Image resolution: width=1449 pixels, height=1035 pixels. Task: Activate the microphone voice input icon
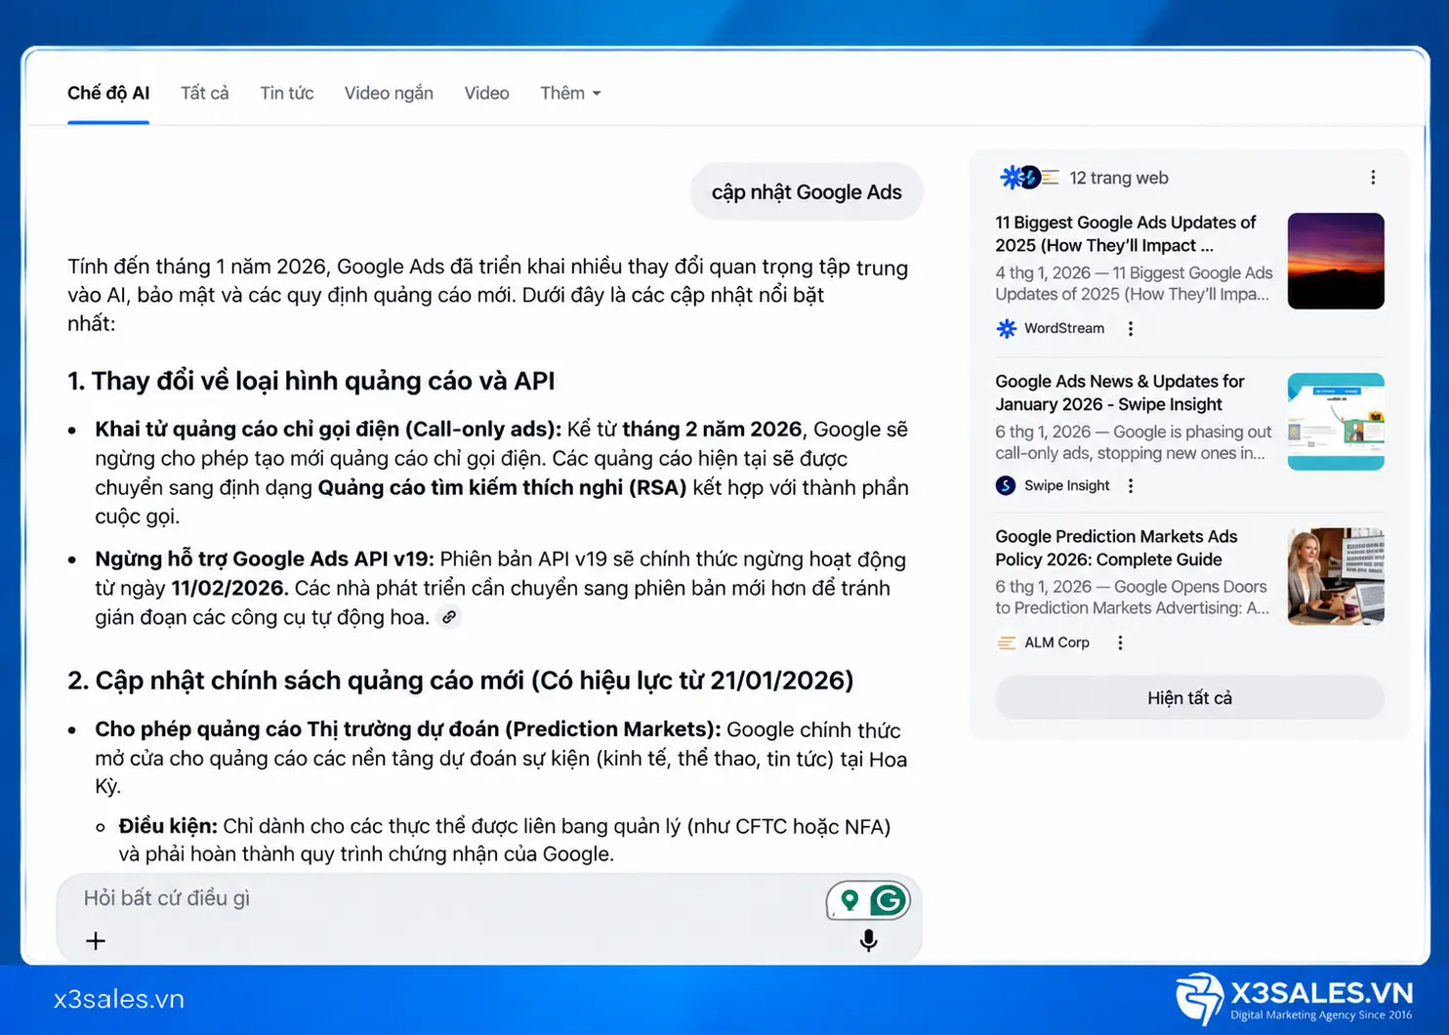click(x=868, y=940)
